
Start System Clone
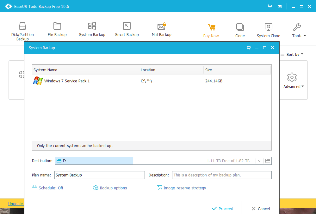(268, 31)
